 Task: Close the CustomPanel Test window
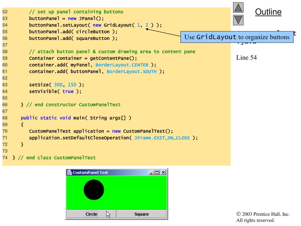click(x=163, y=172)
